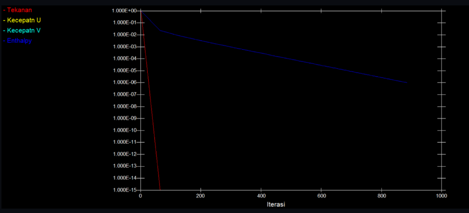Select the cyan Kecepatn V legend entry

pos(25,30)
